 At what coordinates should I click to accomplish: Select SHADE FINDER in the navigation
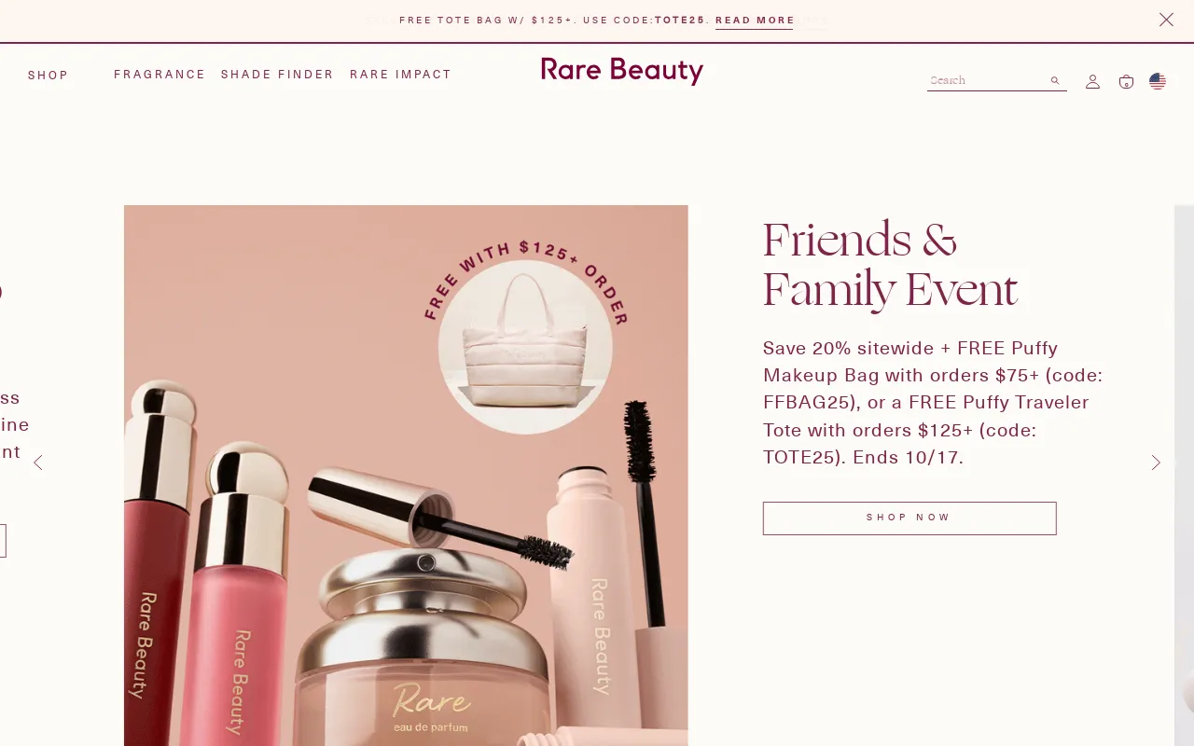(x=277, y=75)
